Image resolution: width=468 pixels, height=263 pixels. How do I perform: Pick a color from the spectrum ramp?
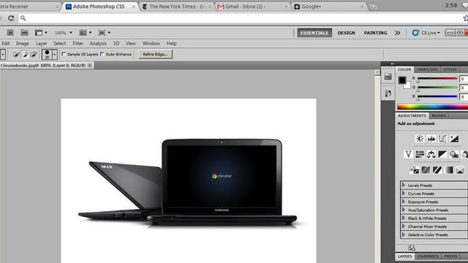(432, 107)
